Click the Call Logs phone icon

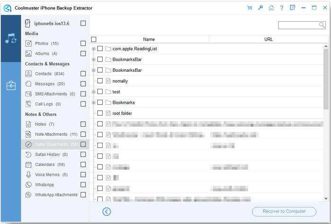(x=28, y=104)
